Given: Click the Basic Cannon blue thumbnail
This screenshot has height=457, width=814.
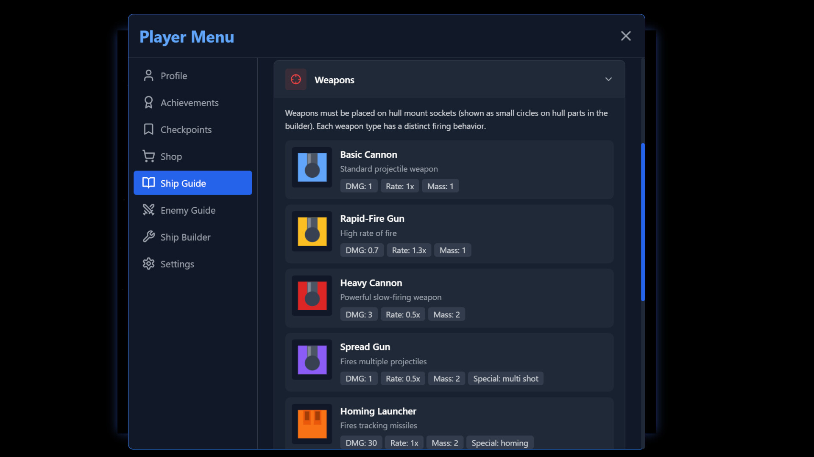Looking at the screenshot, I should pos(312,168).
